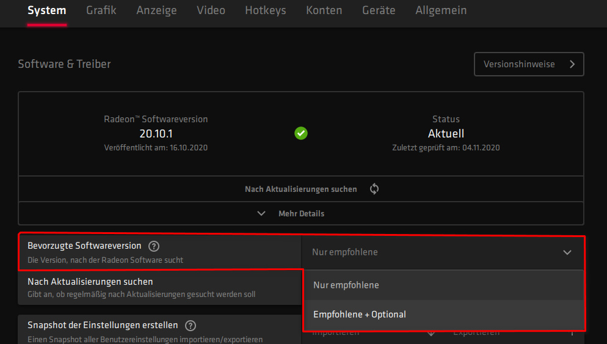607x344 pixels.
Task: Click Nach Aktualisierungen suchen button
Action: coord(301,189)
